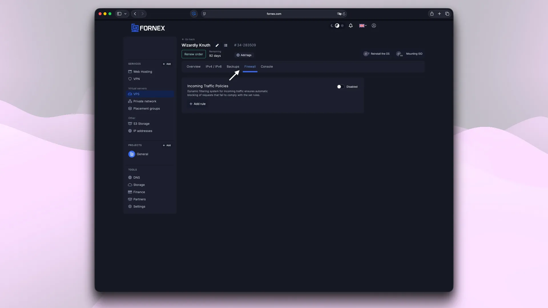
Task: Expand the browser tab overview dropdown
Action: (125, 14)
